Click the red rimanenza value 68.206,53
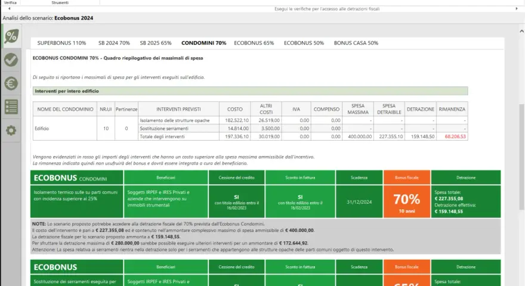This screenshot has width=525, height=286. tap(455, 136)
